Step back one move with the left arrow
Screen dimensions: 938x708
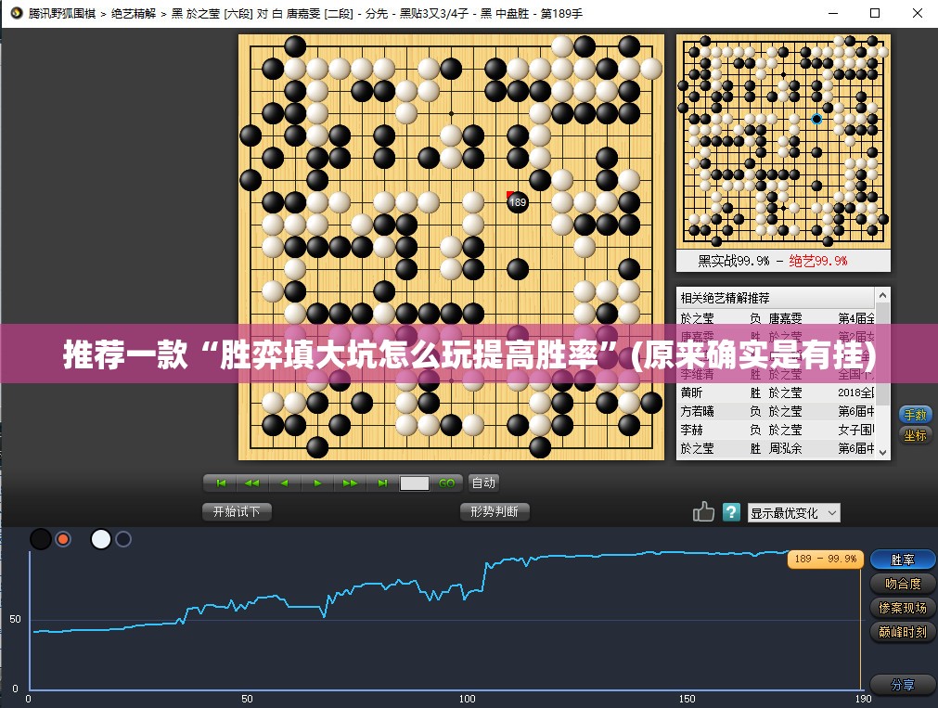284,483
